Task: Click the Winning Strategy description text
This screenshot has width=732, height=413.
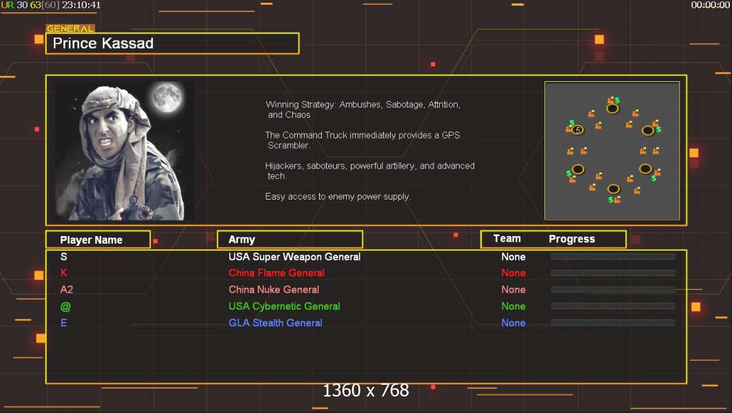Action: 363,109
